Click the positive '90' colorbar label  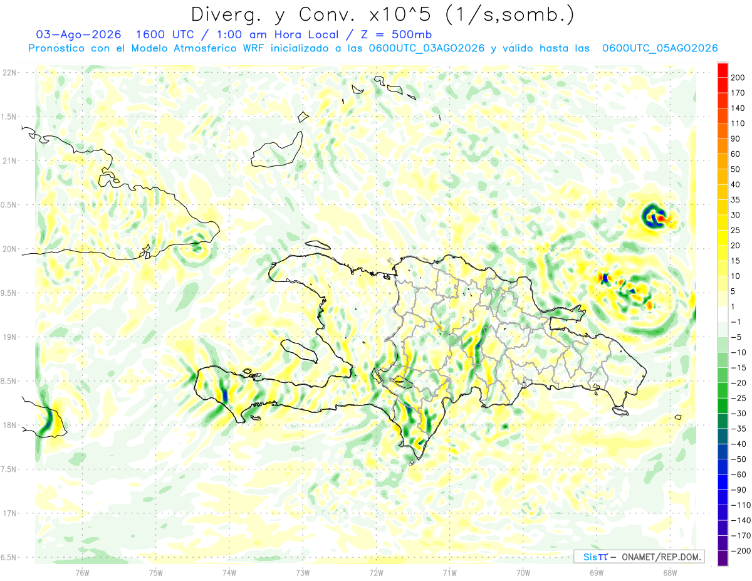736,139
